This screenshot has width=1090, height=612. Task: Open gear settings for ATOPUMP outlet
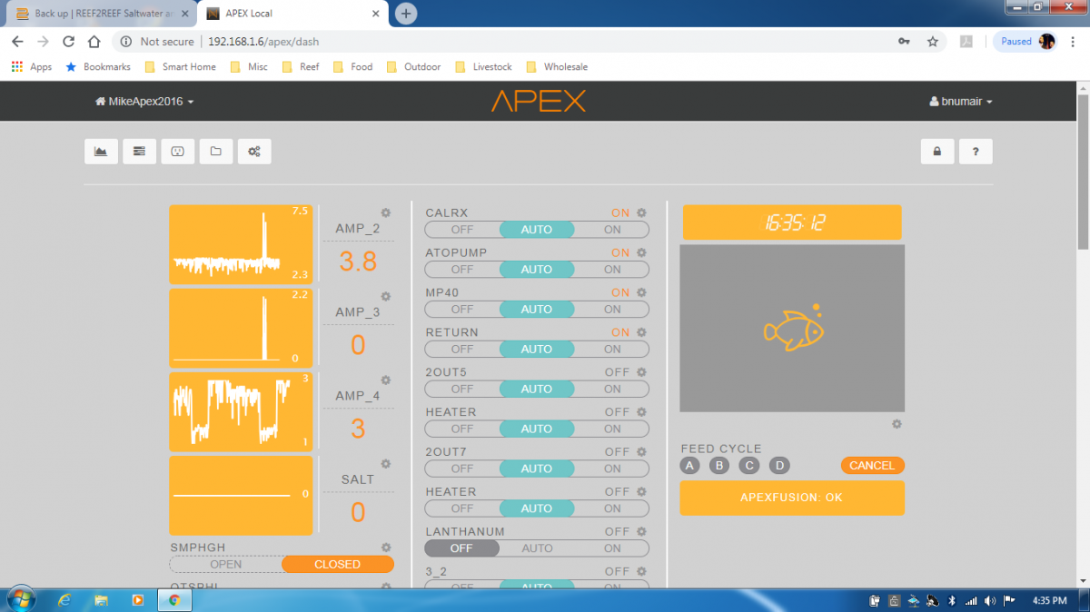click(641, 252)
